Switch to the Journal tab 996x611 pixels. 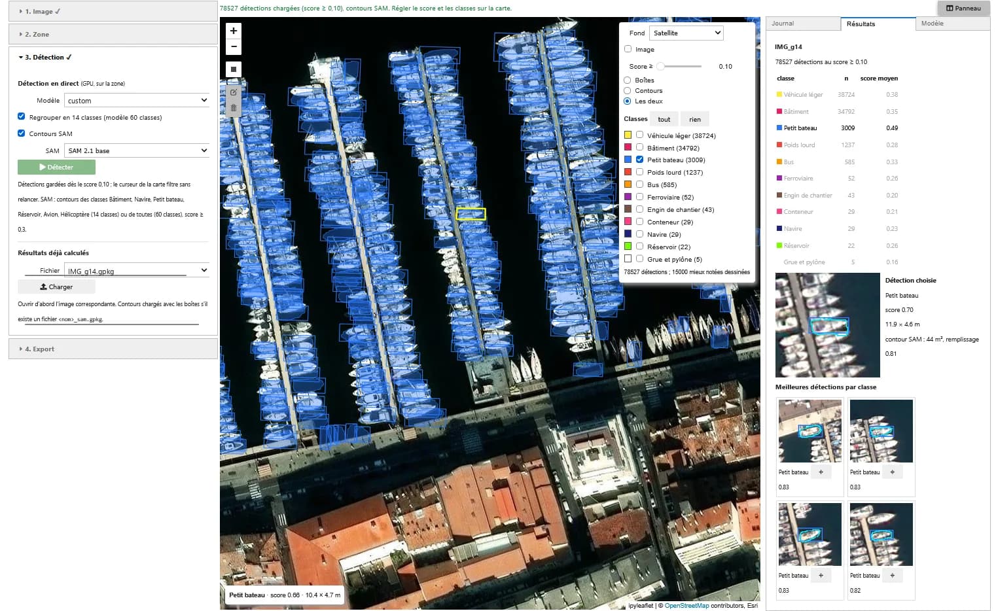(x=803, y=24)
